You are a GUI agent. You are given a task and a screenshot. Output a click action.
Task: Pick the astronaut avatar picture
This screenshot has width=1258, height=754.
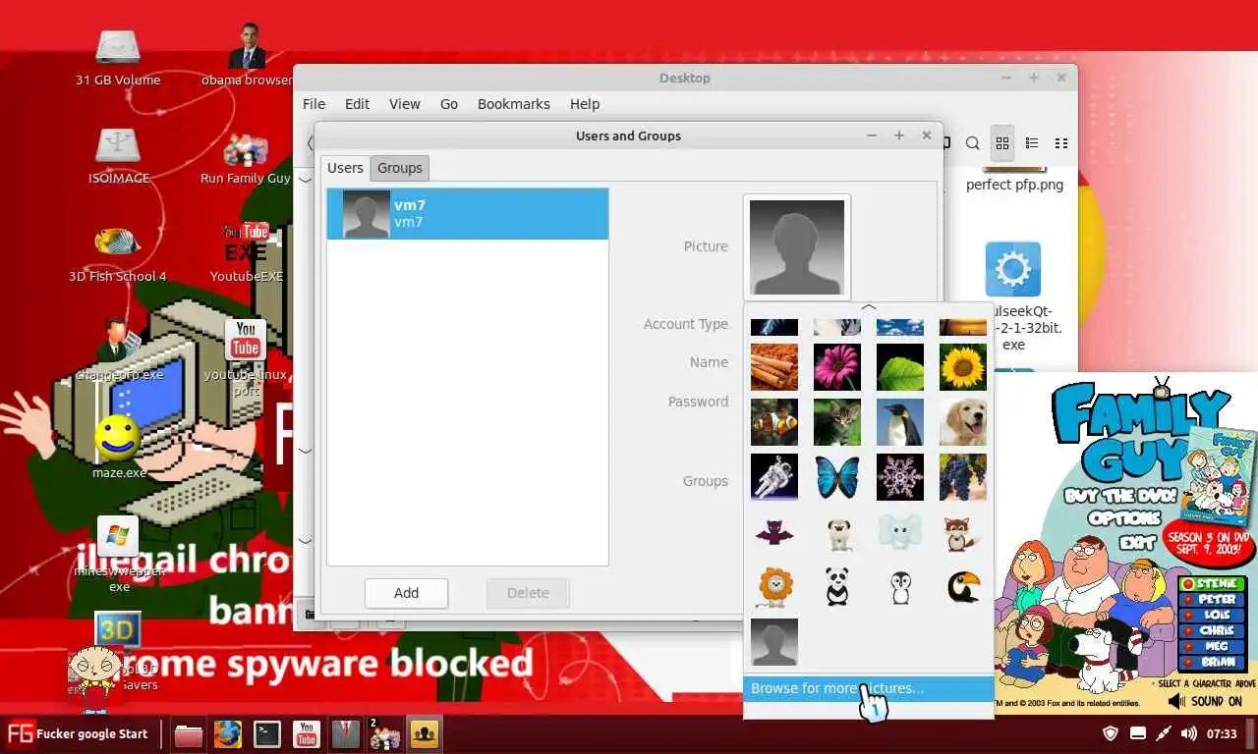coord(774,477)
